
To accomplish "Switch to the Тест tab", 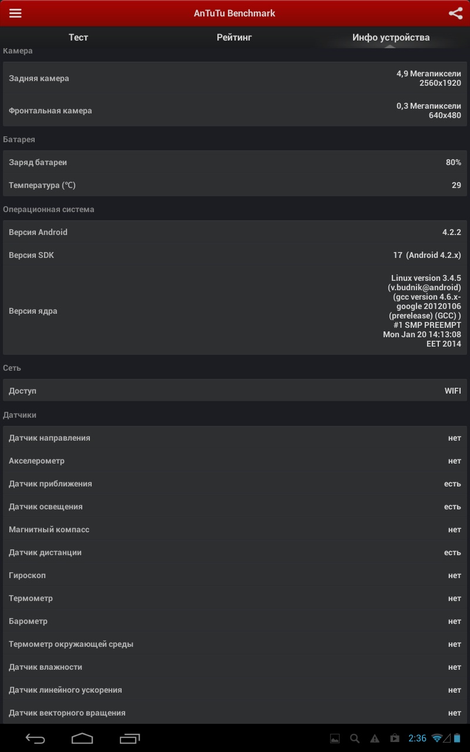I will tap(78, 38).
